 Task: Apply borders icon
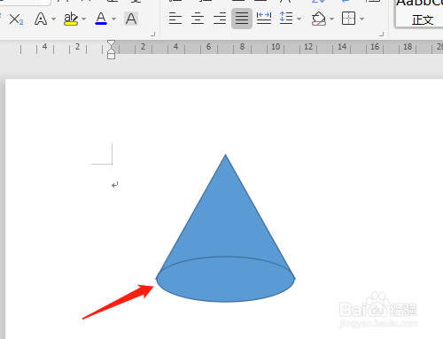(348, 19)
